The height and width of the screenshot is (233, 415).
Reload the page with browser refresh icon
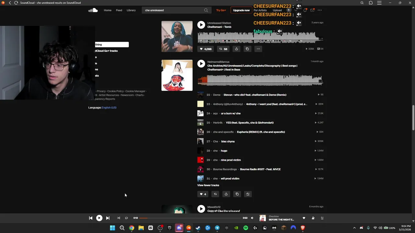tap(16, 3)
